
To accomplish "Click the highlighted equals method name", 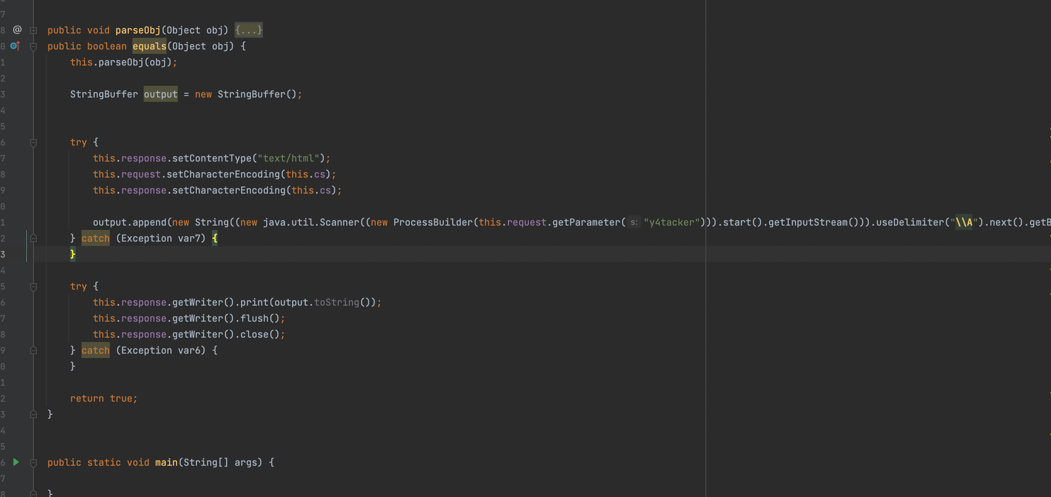I will coord(149,46).
